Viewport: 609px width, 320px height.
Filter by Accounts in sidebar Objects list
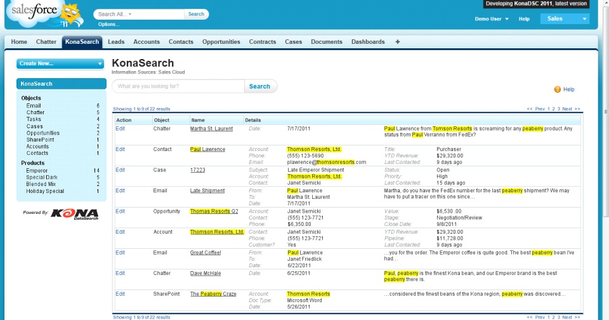click(37, 147)
